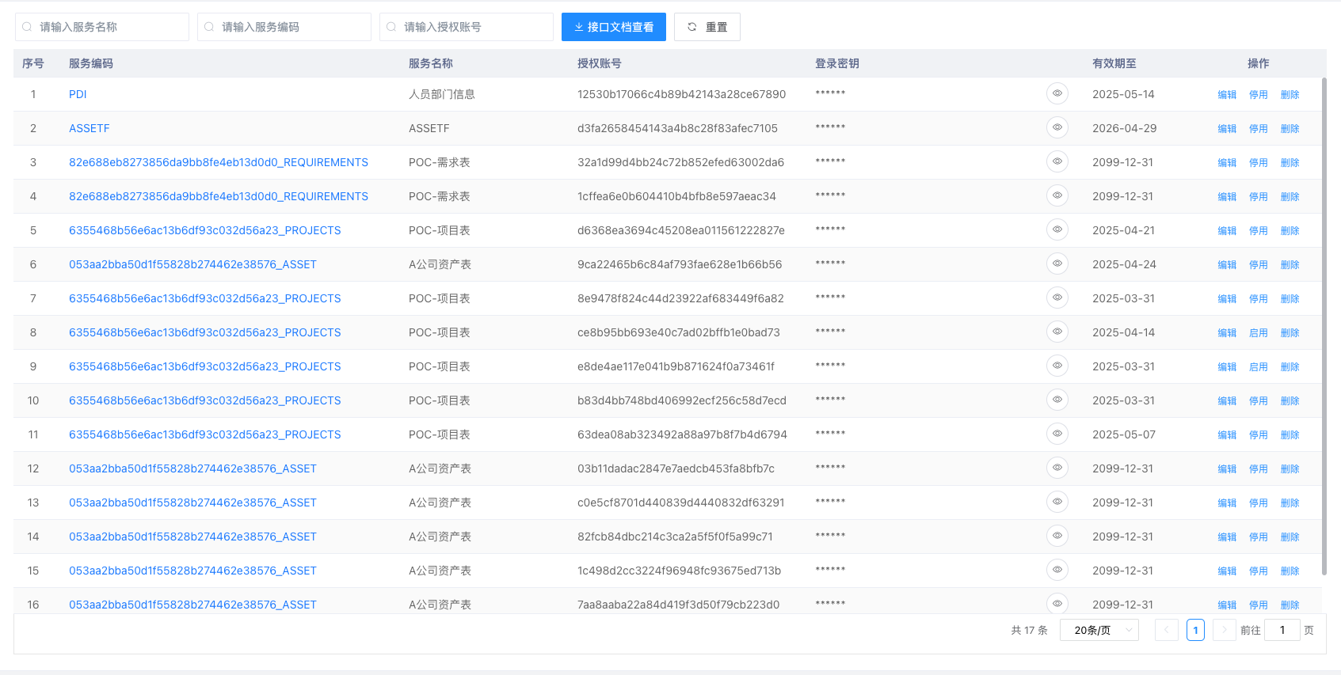Toggle key visibility in row 8

pos(1057,332)
